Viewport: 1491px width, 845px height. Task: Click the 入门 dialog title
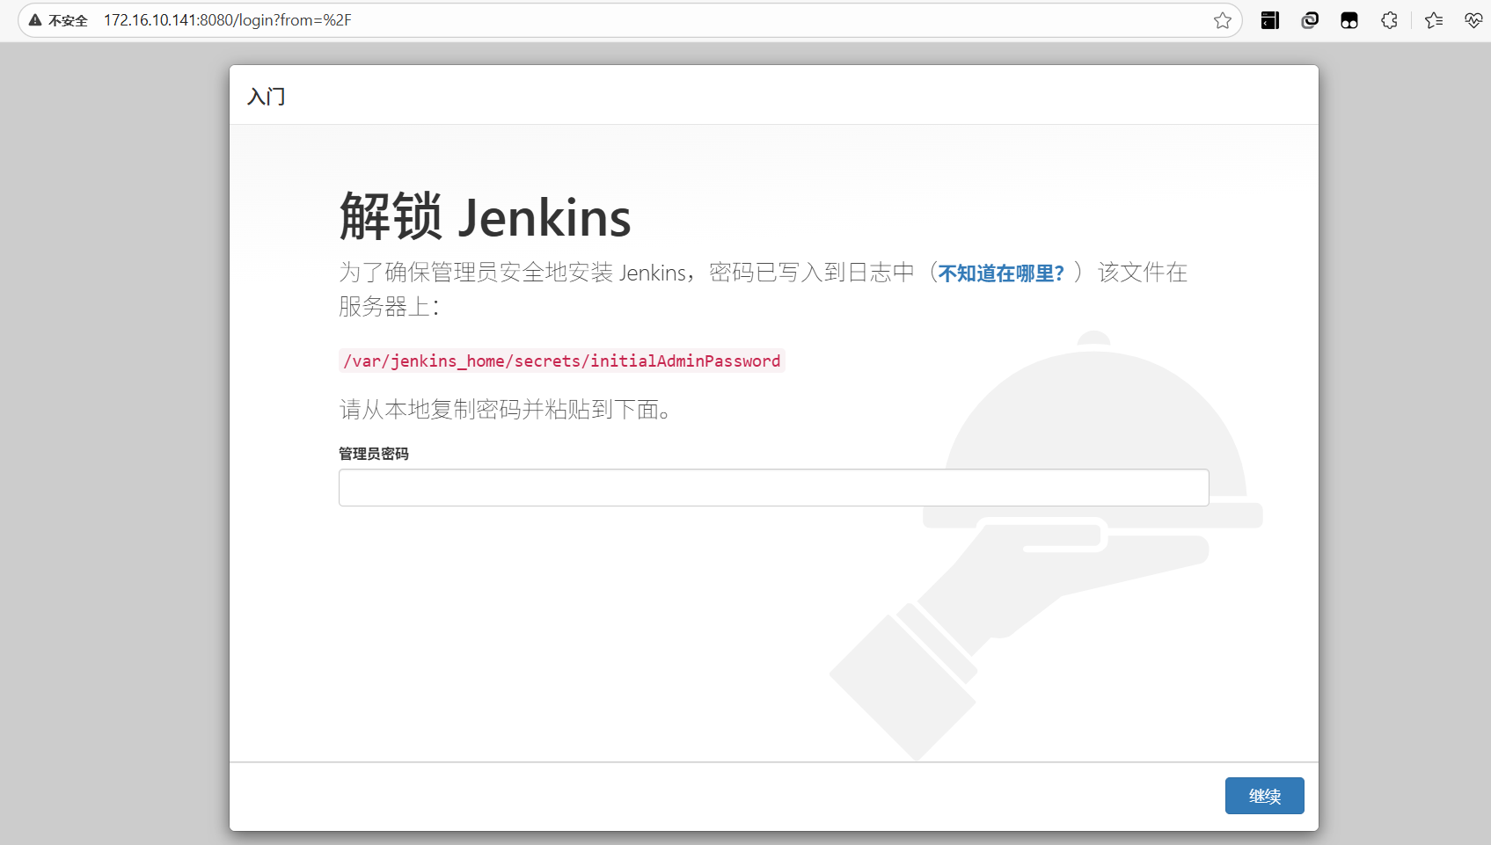[267, 96]
